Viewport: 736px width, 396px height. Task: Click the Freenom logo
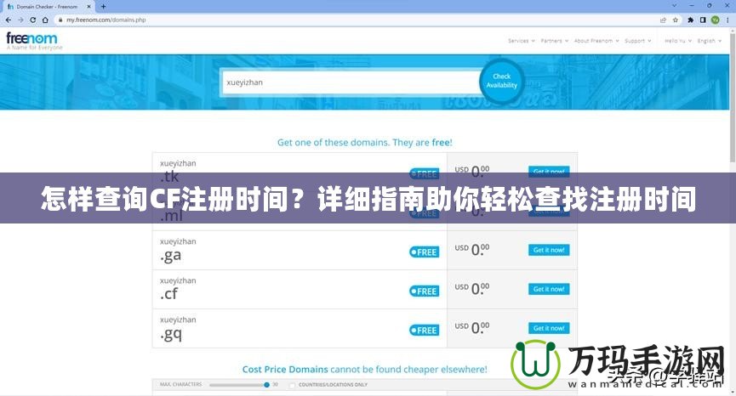click(33, 40)
